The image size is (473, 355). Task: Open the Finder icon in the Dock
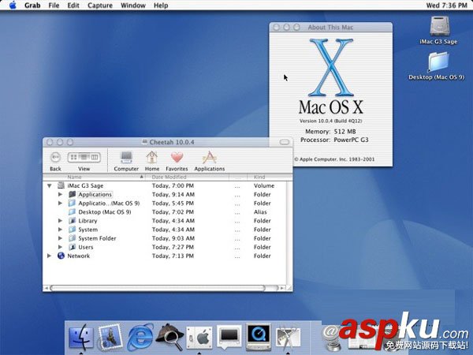pos(81,337)
